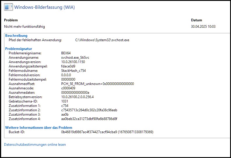
Task: Select the value 000000000000000a
Action: coord(75,93)
